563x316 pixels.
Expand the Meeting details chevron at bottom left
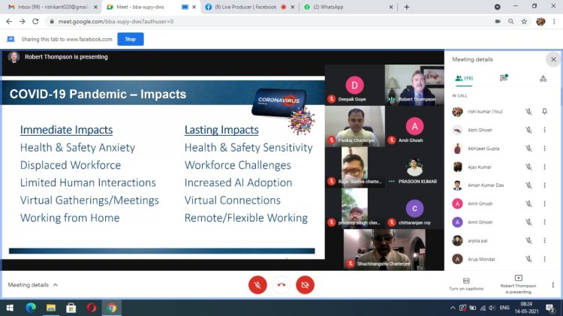pos(56,285)
